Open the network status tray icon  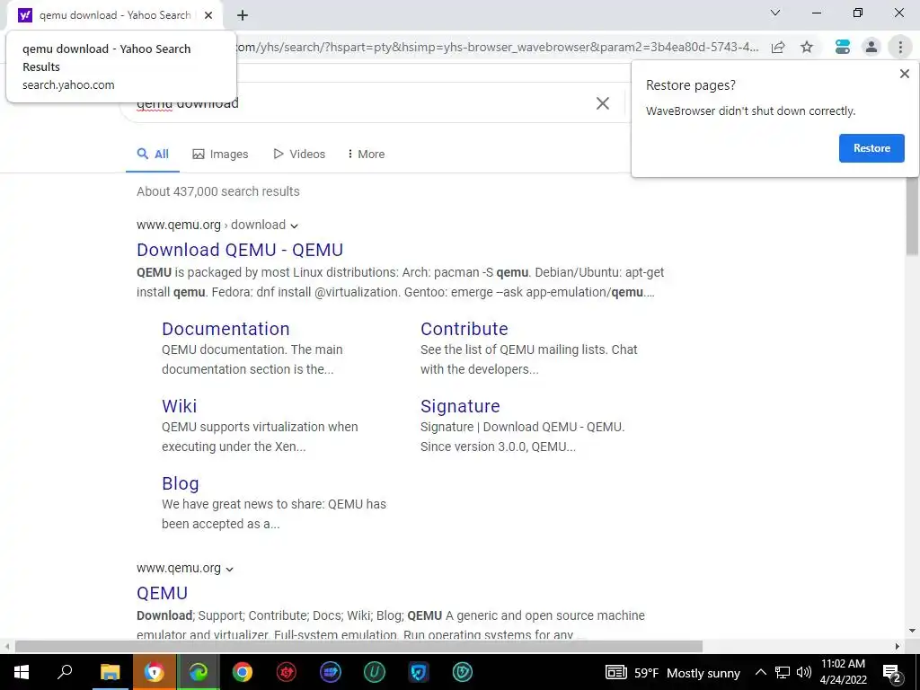(x=783, y=672)
